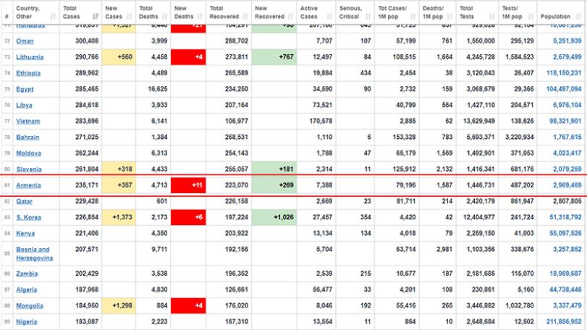587x330 pixels.
Task: Open the S. Korea country page
Action: 28,217
